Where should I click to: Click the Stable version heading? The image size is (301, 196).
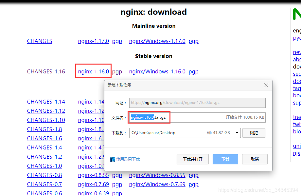pyautogui.click(x=153, y=56)
